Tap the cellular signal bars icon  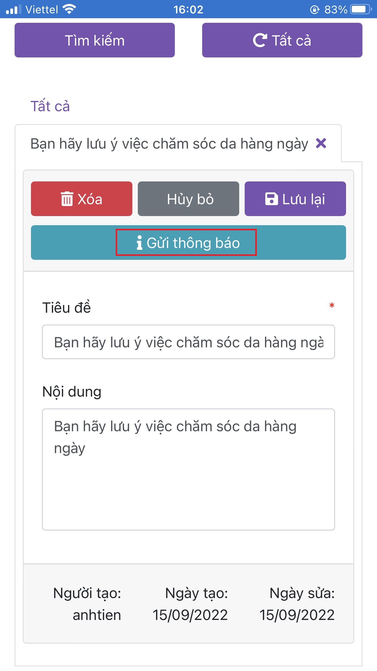tap(14, 9)
